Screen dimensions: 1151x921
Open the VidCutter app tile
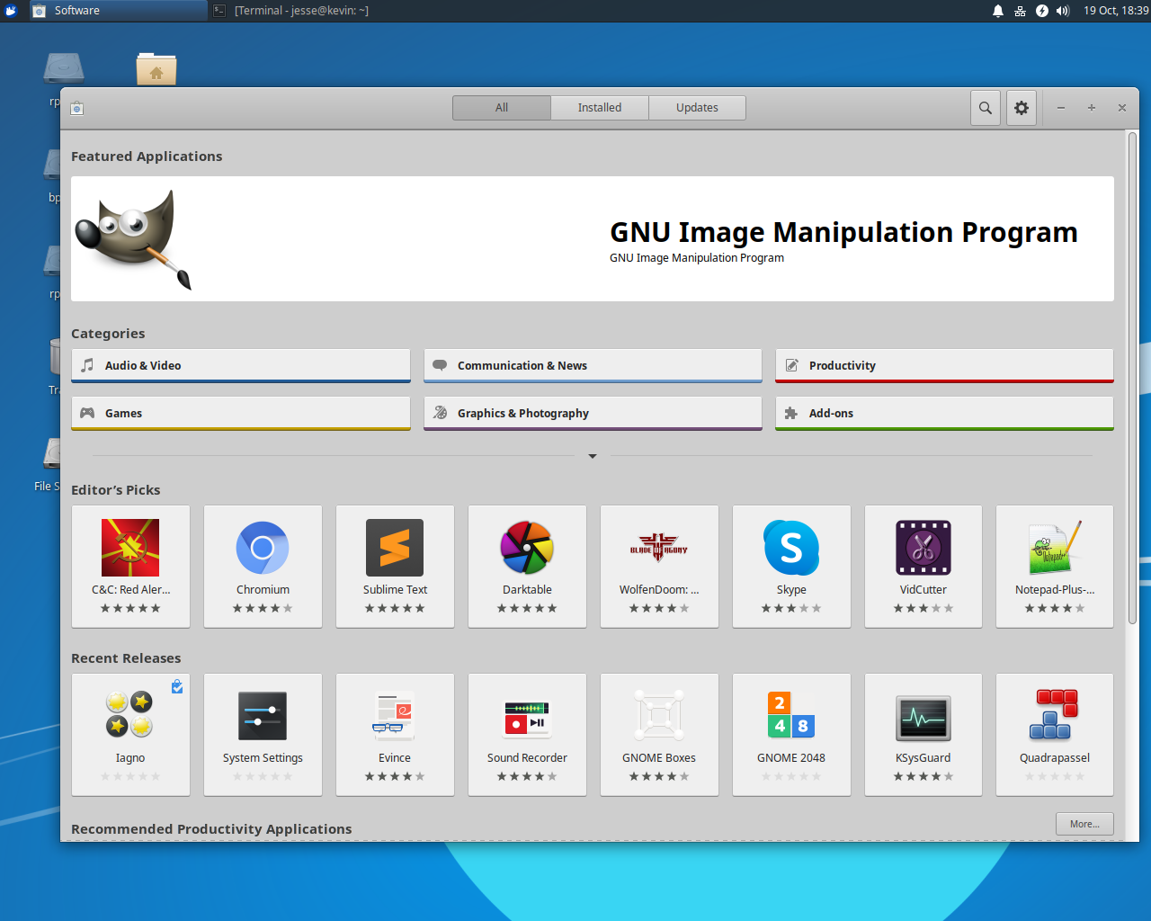click(x=923, y=566)
